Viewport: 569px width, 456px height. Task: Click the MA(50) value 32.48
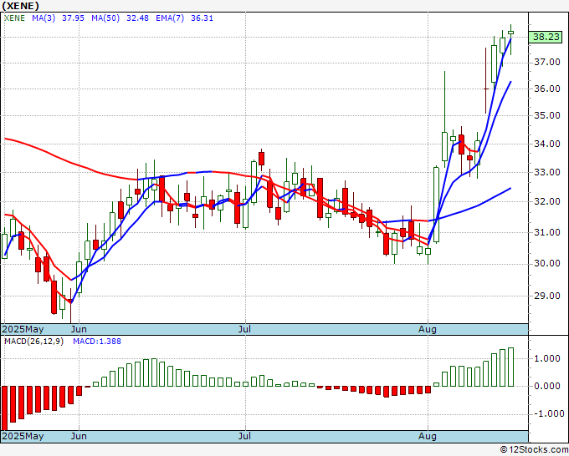tap(137, 18)
